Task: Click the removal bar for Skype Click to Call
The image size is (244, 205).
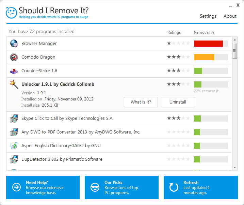Action: tap(211, 119)
